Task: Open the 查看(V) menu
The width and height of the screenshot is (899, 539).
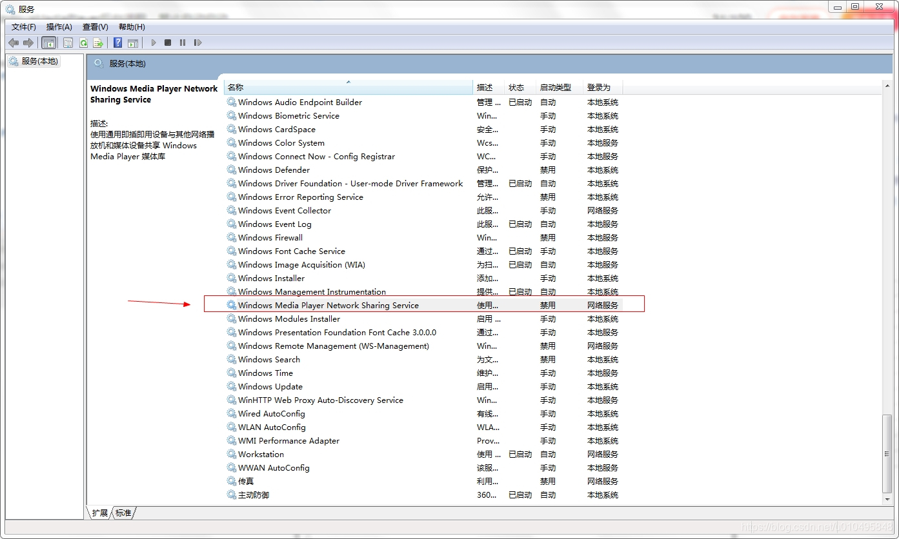Action: click(x=96, y=26)
